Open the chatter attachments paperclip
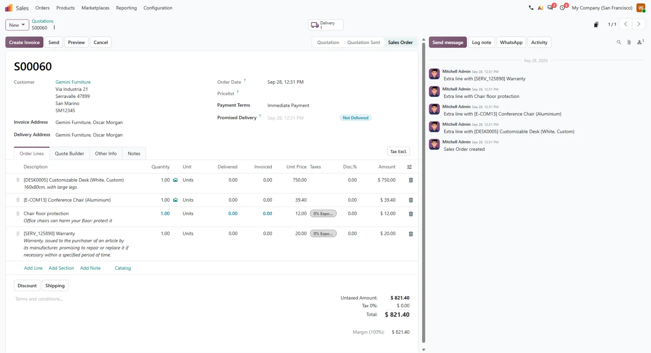This screenshot has width=651, height=353. (629, 42)
